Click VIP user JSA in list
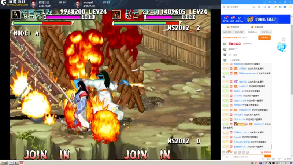 click(x=233, y=55)
